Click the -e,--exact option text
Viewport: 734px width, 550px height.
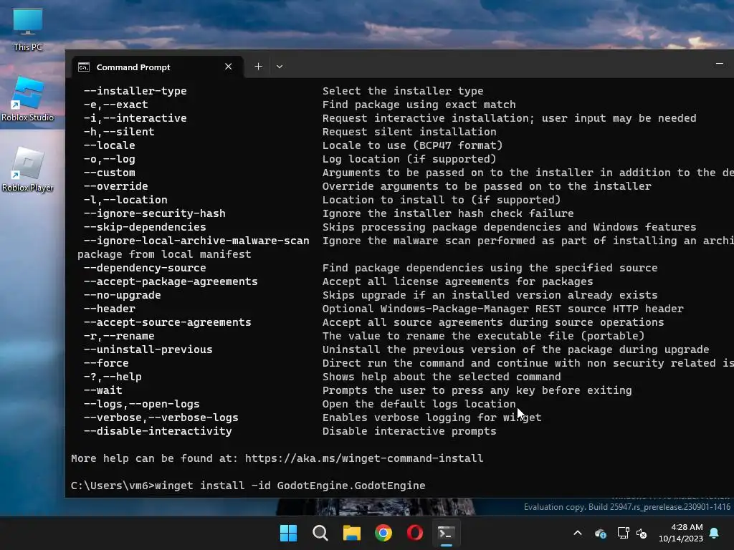pyautogui.click(x=115, y=105)
